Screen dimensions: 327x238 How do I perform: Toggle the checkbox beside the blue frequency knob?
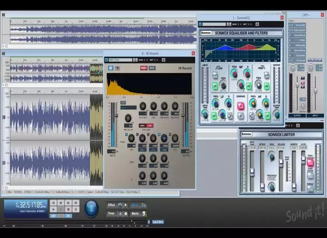click(x=159, y=135)
